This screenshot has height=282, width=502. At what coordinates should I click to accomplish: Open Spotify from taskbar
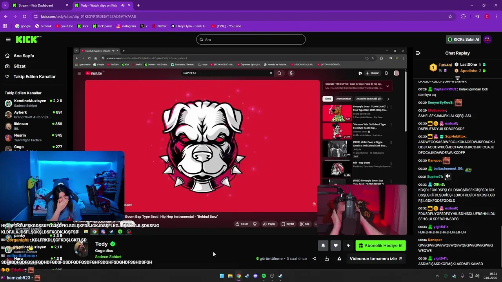(x=264, y=276)
